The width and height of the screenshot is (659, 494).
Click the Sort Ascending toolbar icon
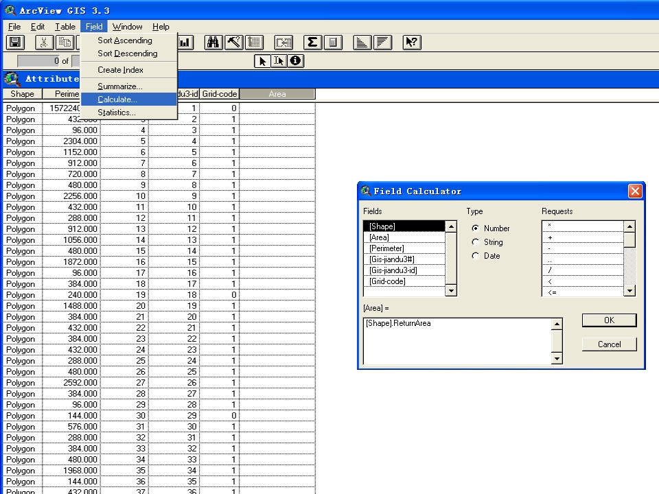(362, 43)
